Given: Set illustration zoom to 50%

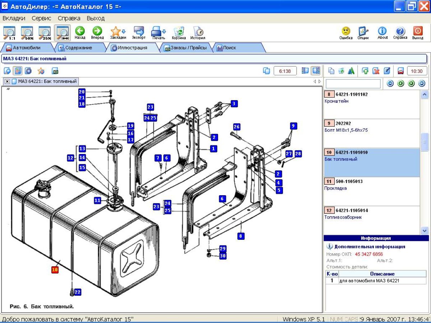Looking at the screenshot, I should 27,33.
